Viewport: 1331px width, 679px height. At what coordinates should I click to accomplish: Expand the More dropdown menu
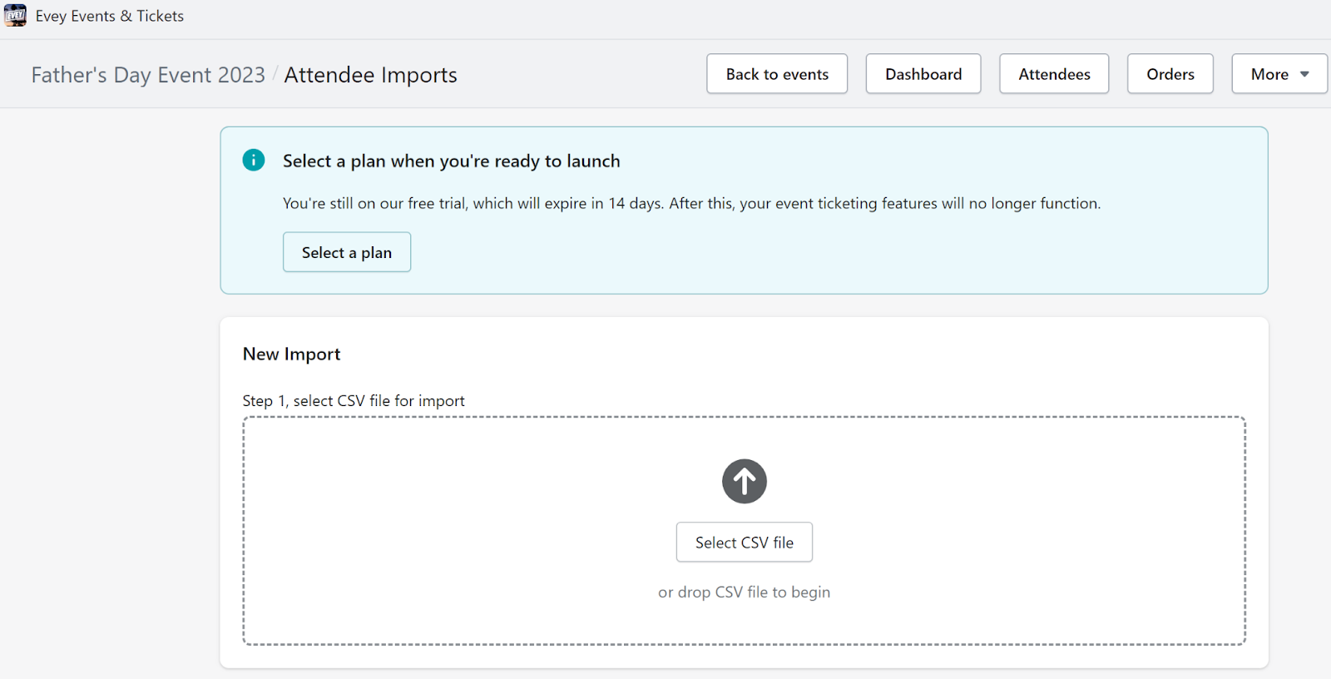(x=1279, y=74)
